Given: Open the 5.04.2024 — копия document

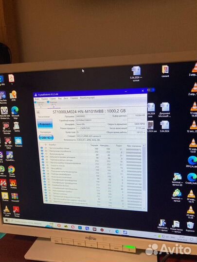Looking at the screenshot, I should [136, 74].
